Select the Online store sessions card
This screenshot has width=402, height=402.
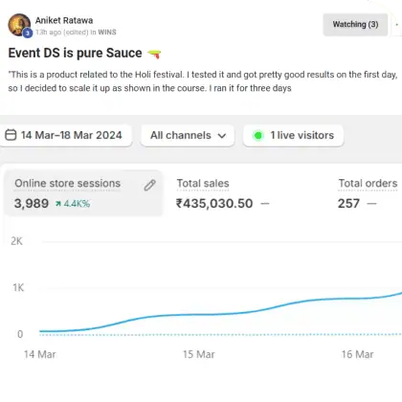coord(83,193)
